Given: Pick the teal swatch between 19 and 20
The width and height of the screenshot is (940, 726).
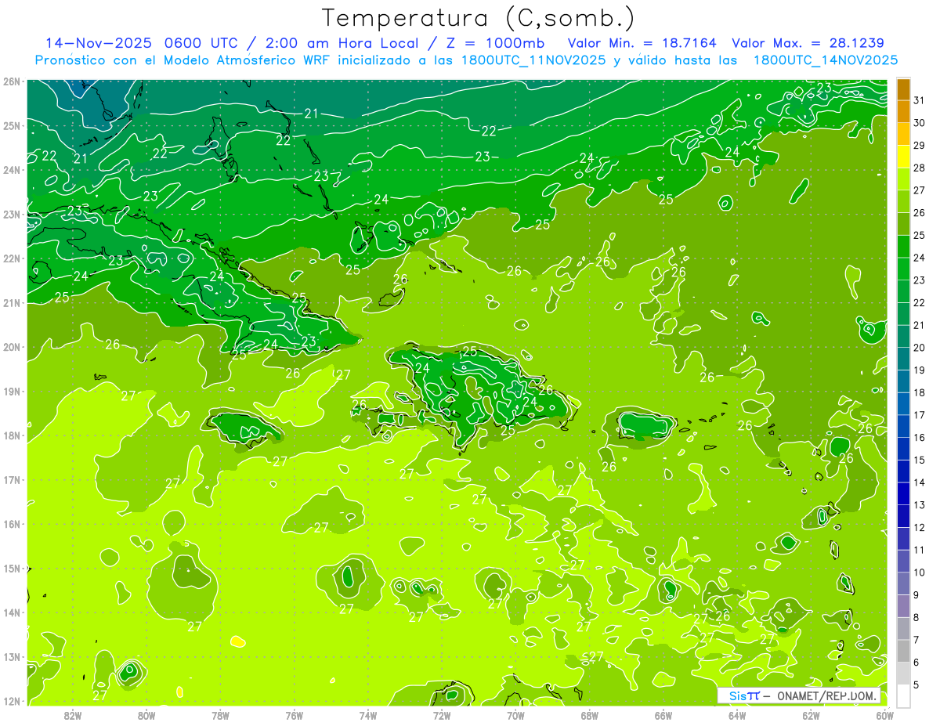Looking at the screenshot, I should 903,359.
